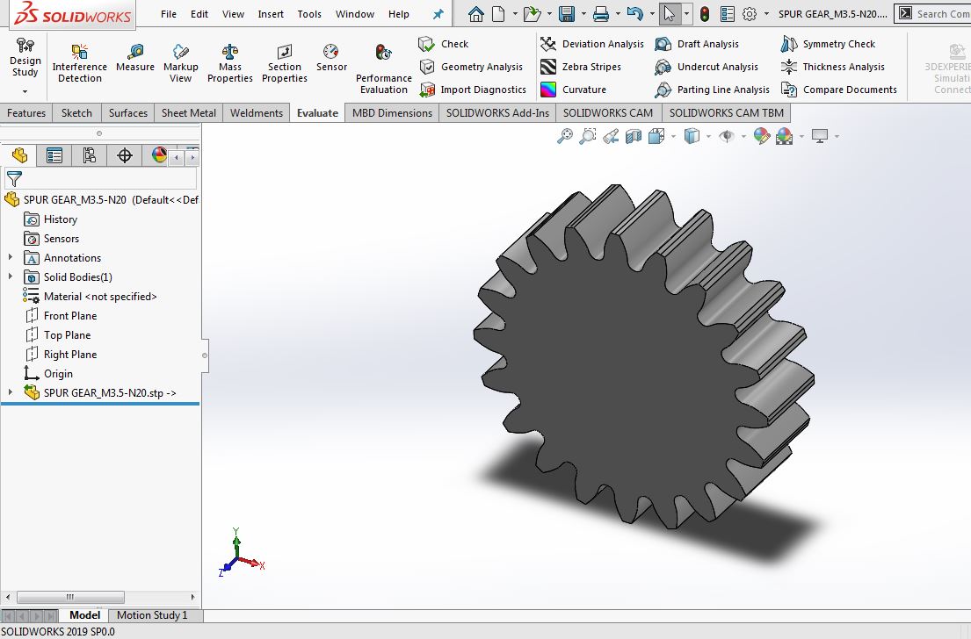This screenshot has height=639, width=971.
Task: Open Parting Line Analysis
Action: click(x=712, y=90)
